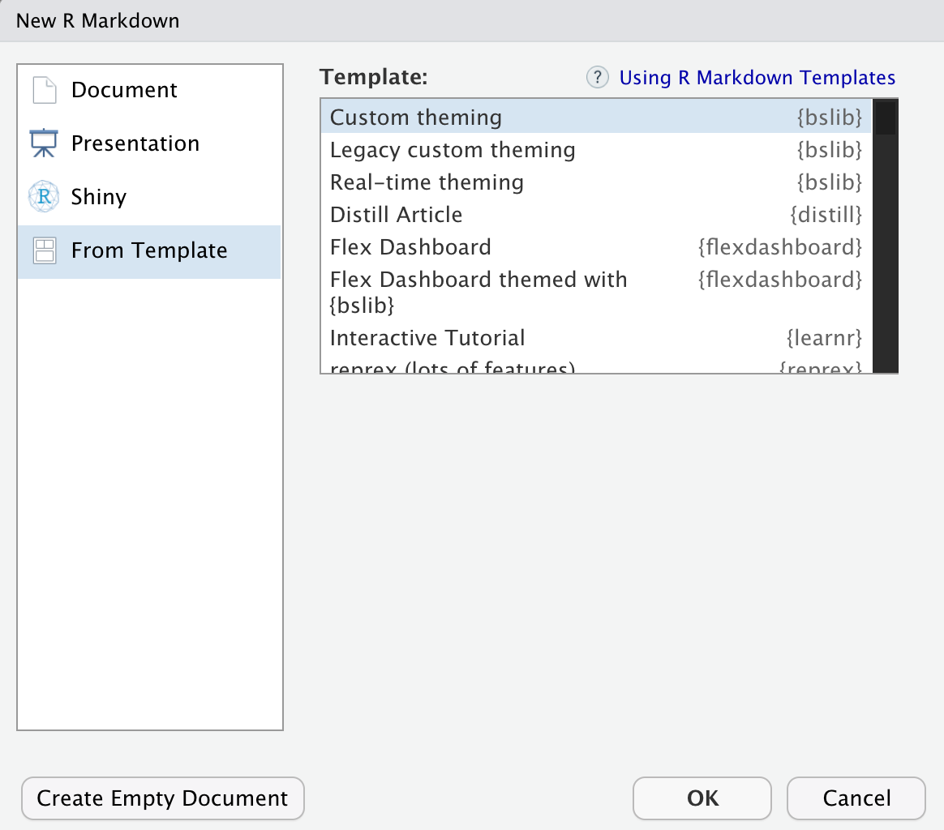Select the Flex Dashboard template
944x830 pixels.
[x=596, y=246]
